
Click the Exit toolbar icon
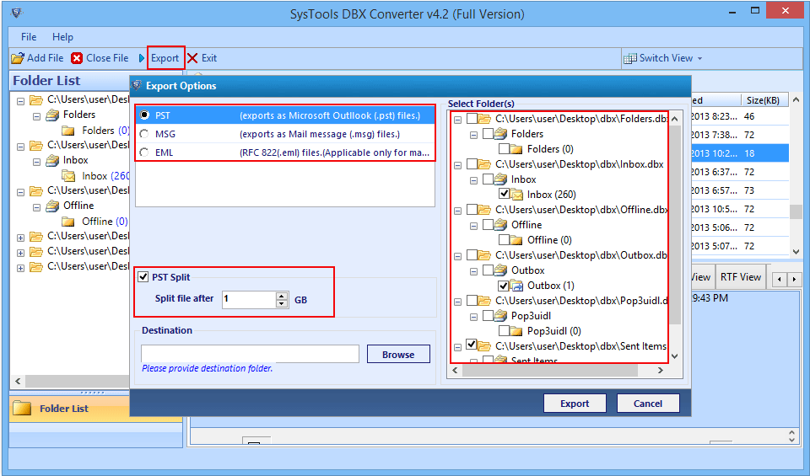(x=192, y=58)
